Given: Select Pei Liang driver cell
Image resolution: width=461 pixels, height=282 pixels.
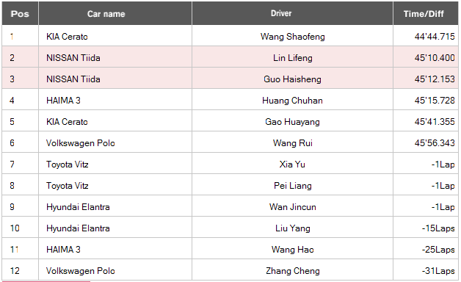Looking at the screenshot, I should point(292,186).
